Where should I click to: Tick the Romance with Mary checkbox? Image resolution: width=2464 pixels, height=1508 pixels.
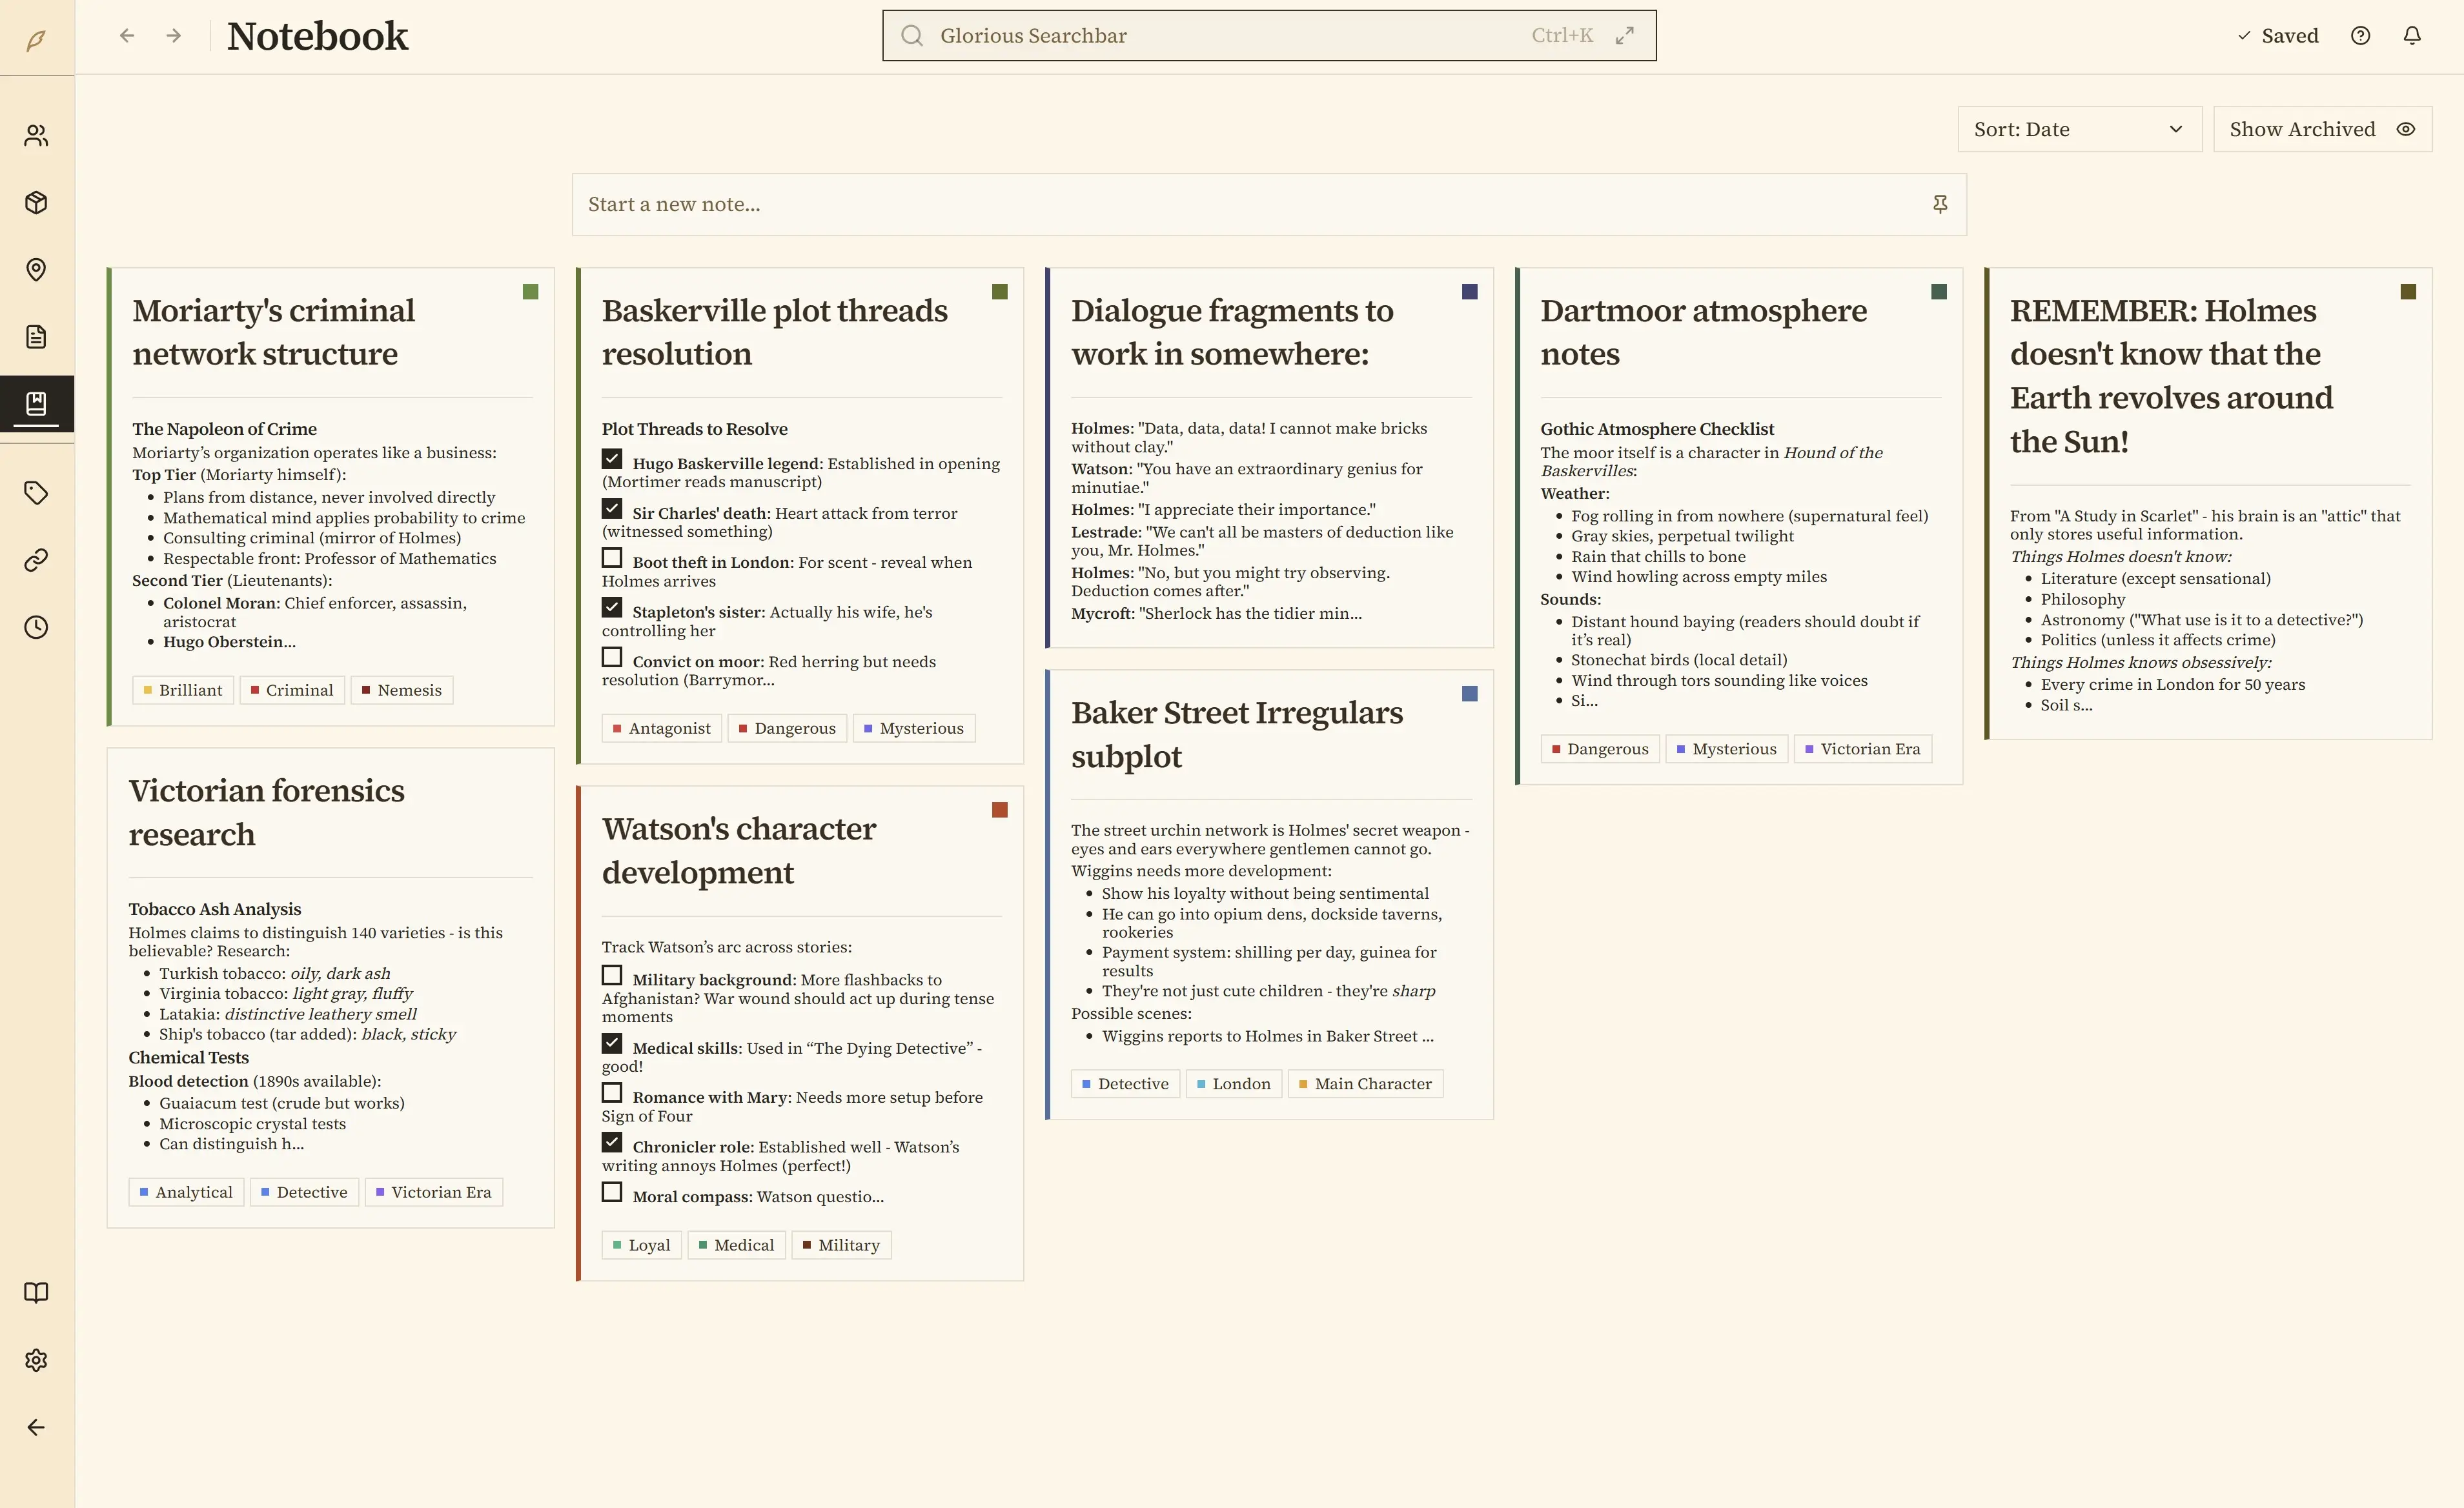coord(612,1093)
